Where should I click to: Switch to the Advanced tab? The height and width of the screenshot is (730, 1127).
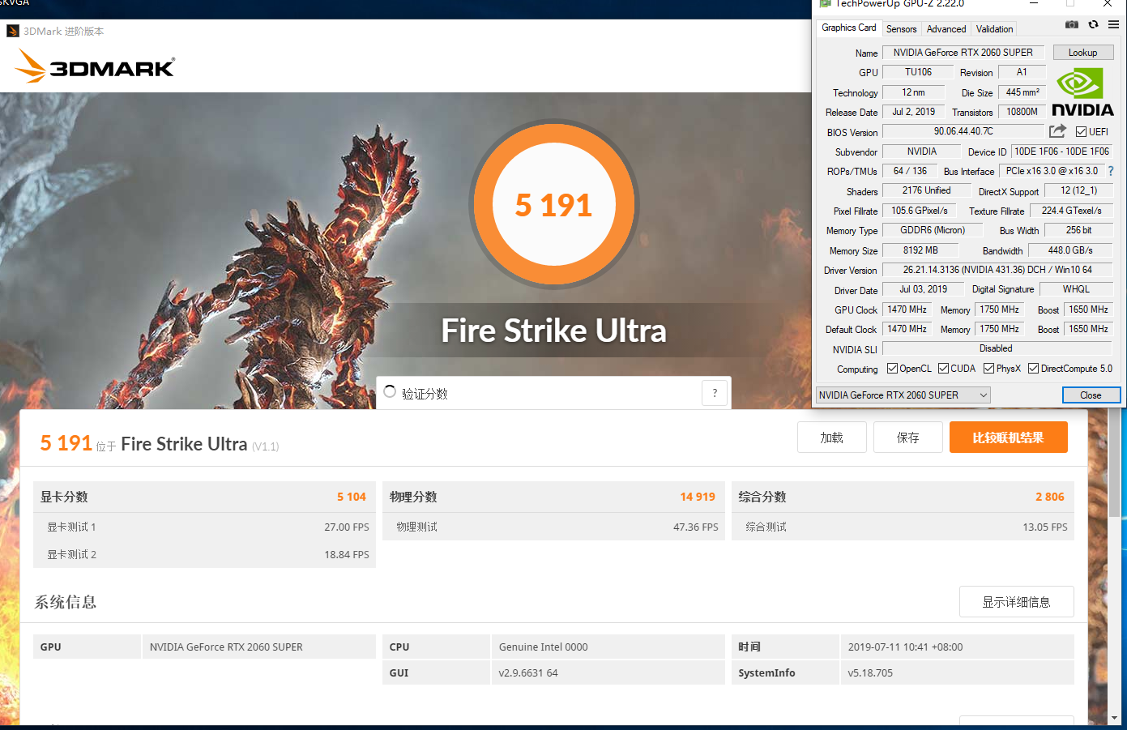click(946, 29)
